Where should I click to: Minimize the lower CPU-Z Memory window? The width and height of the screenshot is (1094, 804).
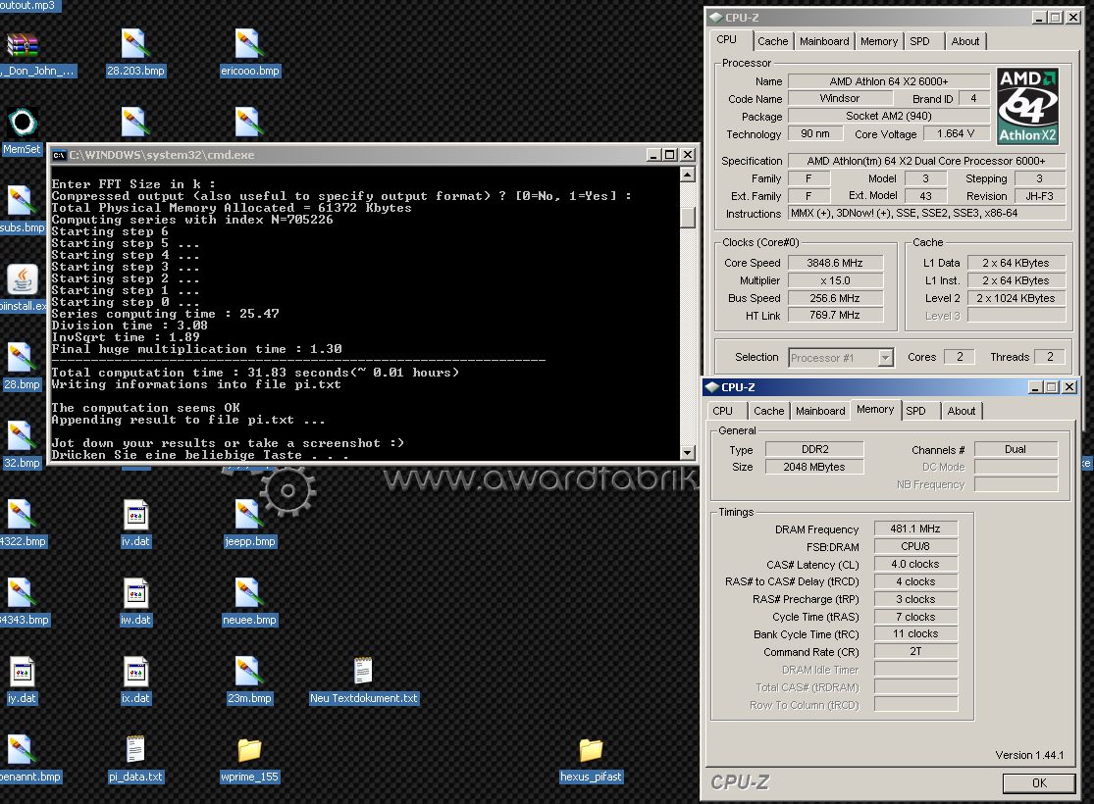point(1035,387)
